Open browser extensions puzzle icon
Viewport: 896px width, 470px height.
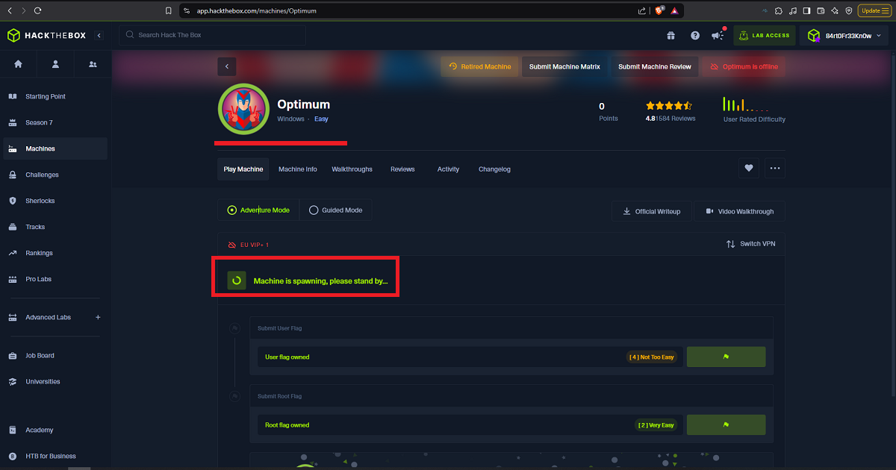[778, 10]
